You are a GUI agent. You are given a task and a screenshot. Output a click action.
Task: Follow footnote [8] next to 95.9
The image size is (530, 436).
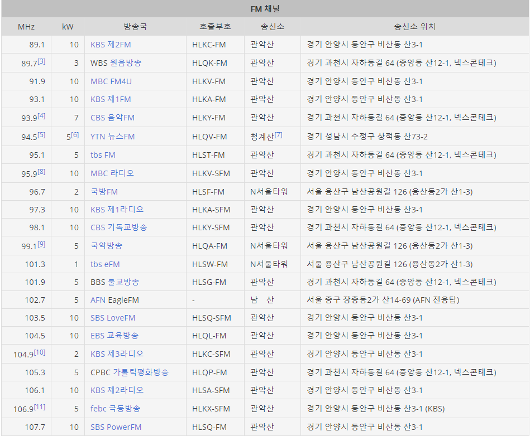pos(41,172)
